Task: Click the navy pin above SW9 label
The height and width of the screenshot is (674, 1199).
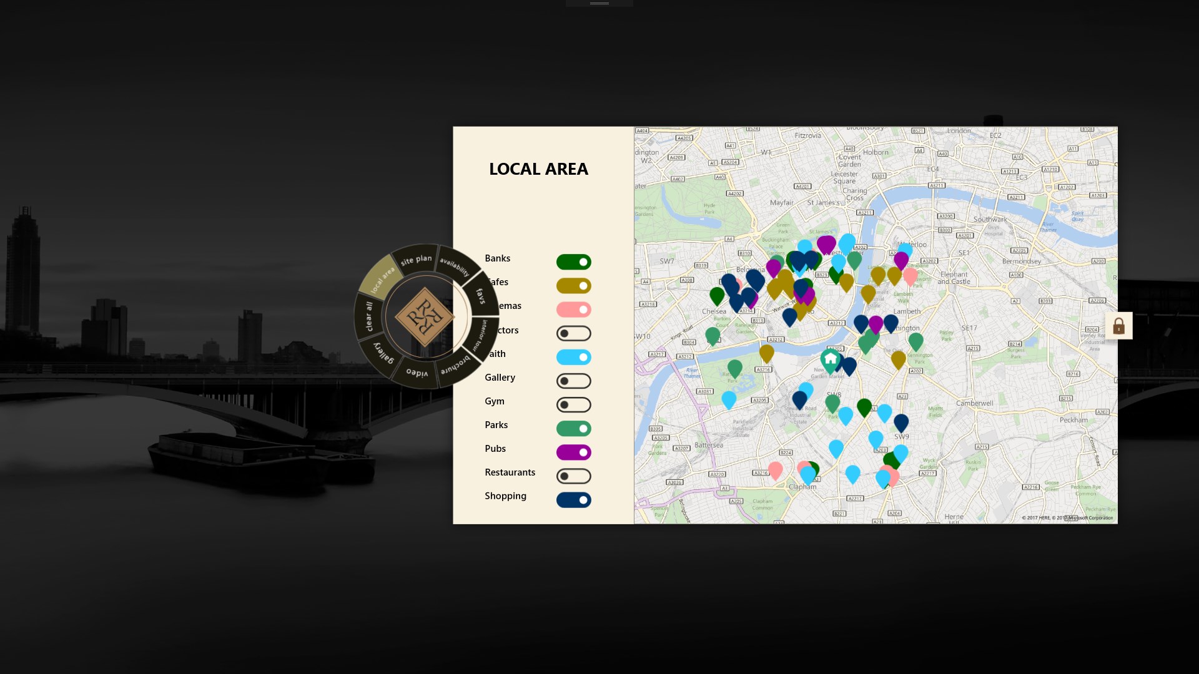Action: pos(900,422)
